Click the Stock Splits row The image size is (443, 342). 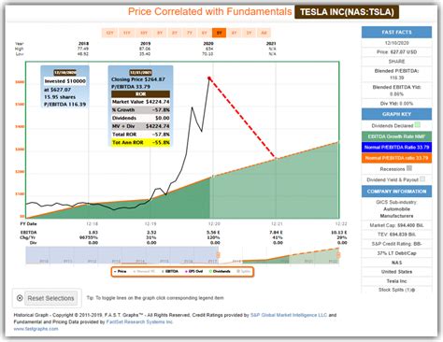tap(396, 290)
